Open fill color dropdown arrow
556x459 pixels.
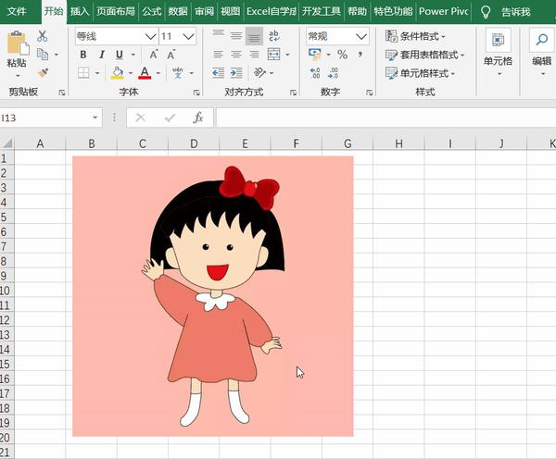click(130, 73)
